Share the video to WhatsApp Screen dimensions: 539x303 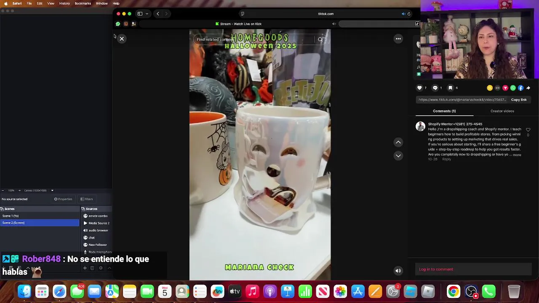click(x=513, y=88)
